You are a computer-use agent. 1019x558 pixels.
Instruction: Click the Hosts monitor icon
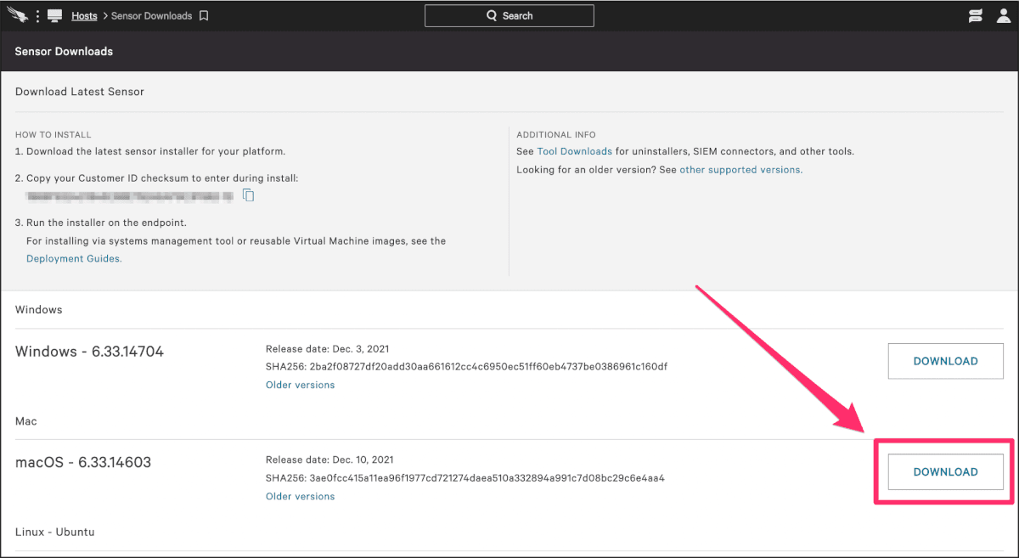point(55,16)
